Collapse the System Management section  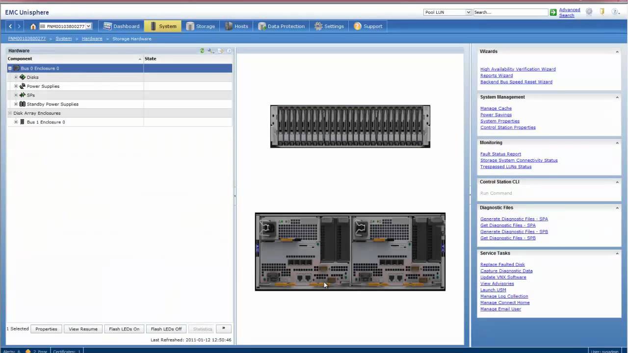(x=617, y=97)
